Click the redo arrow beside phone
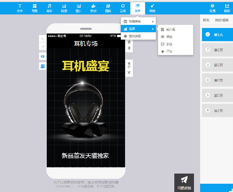This screenshot has width=233, height=192. coord(43,47)
